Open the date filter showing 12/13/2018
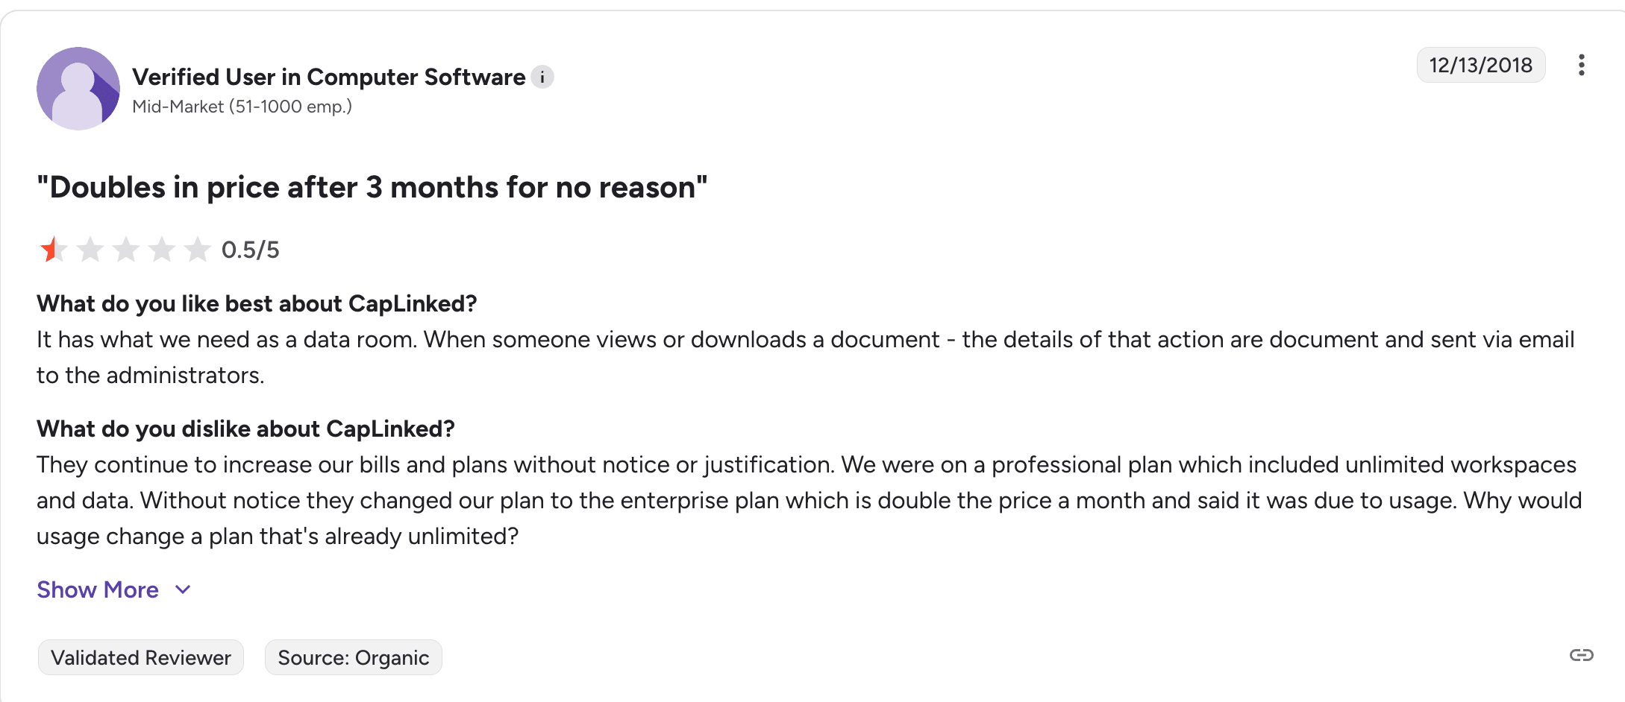This screenshot has height=702, width=1625. pyautogui.click(x=1480, y=65)
